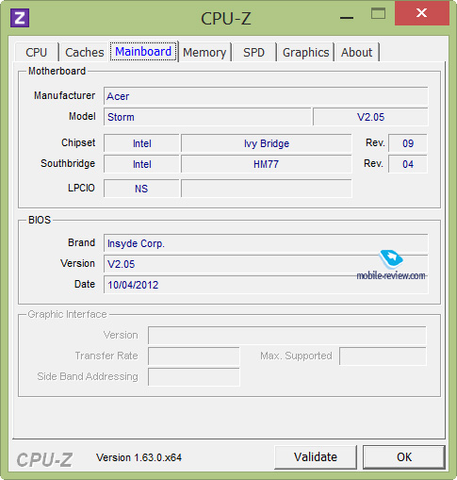Click the Graphic Interface group heading
The image size is (457, 480).
(x=67, y=314)
